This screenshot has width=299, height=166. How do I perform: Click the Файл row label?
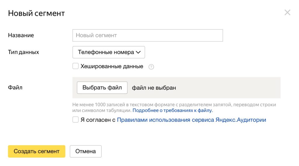pyautogui.click(x=15, y=88)
